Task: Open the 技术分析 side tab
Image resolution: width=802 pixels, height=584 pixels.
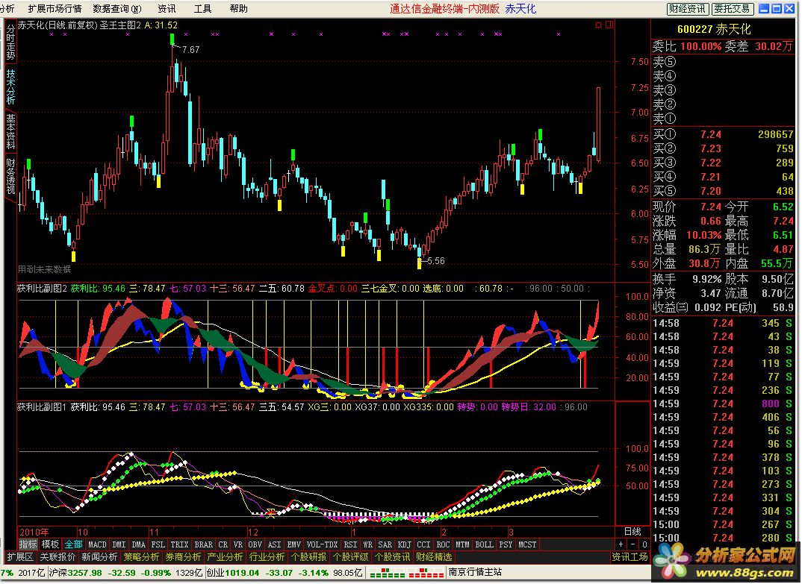Action: [10, 87]
